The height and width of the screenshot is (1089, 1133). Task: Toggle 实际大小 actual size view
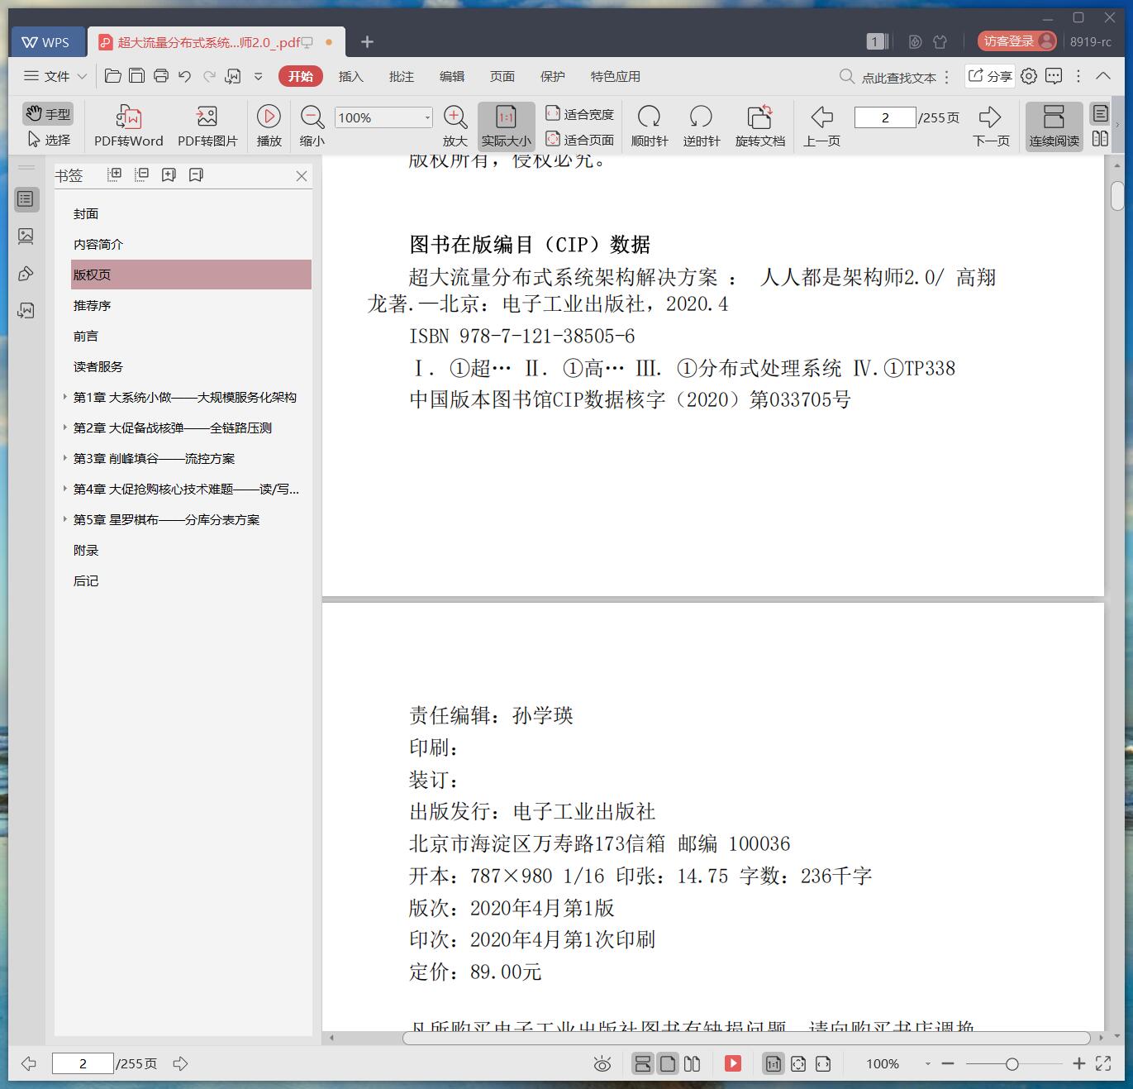click(506, 127)
